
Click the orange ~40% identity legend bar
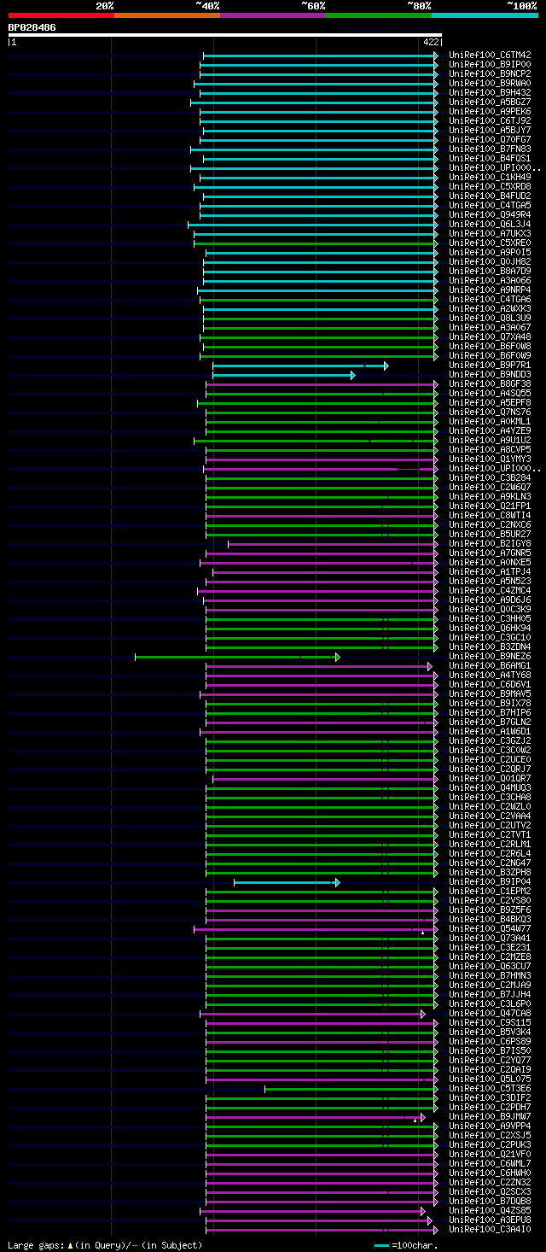166,15
